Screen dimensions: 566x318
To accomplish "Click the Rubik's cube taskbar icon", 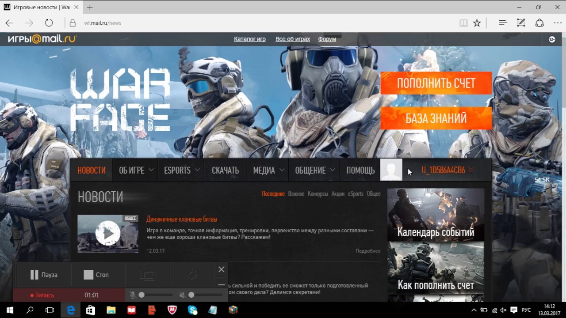I will coord(233,310).
